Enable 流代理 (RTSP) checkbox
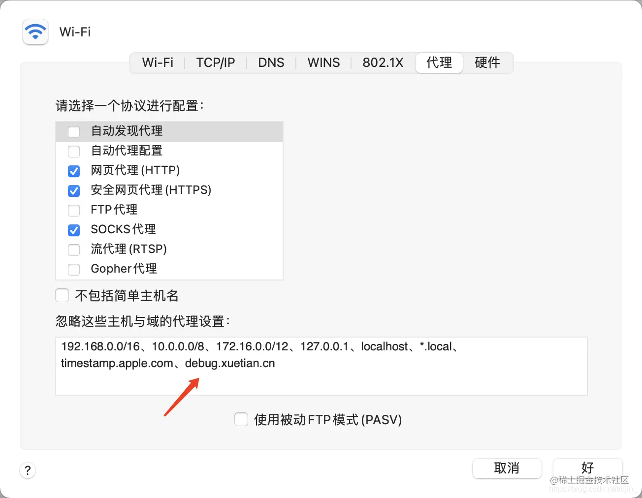 (74, 249)
